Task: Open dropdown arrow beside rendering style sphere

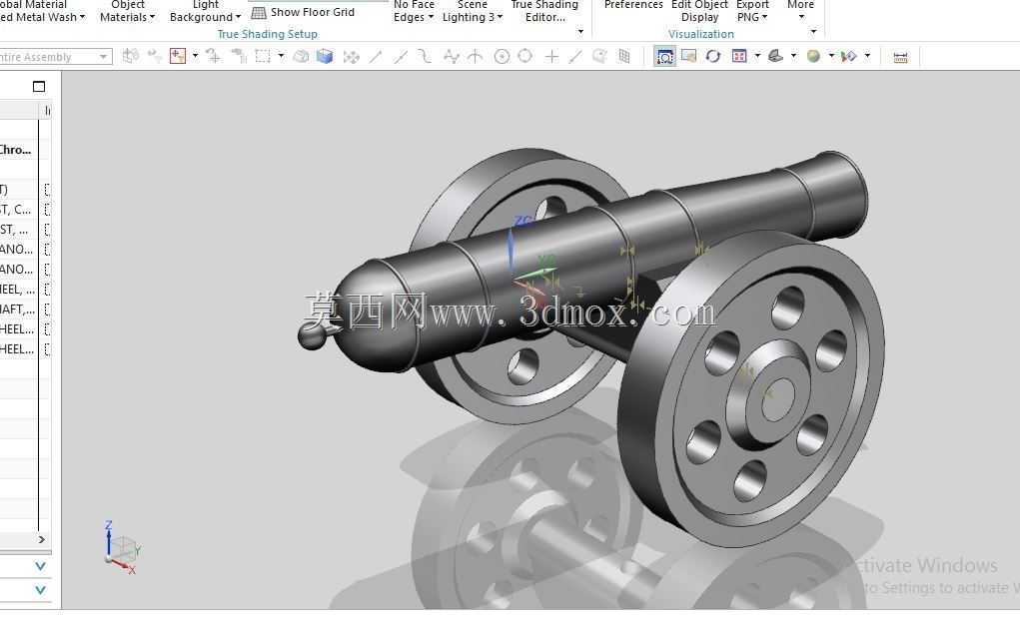Action: [x=831, y=57]
